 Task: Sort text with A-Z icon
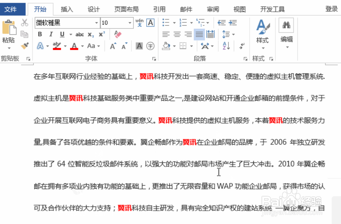click(x=226, y=46)
